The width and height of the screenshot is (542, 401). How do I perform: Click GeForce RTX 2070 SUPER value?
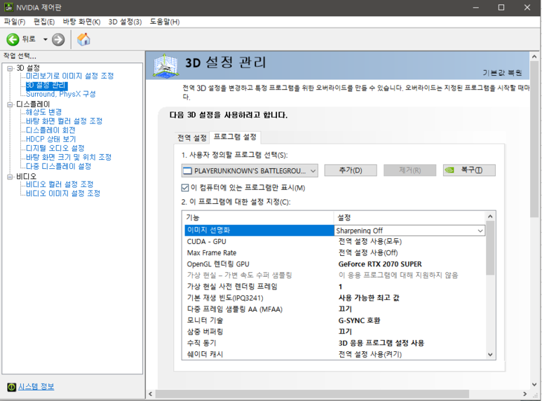tap(380, 264)
